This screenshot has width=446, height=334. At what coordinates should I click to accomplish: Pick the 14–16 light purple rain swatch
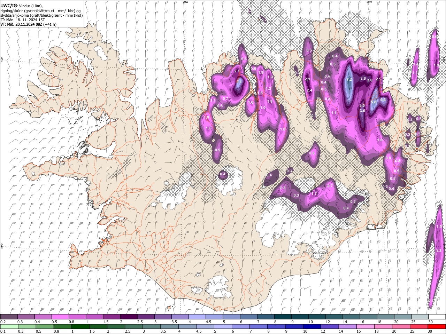pyautogui.click(x=347, y=326)
